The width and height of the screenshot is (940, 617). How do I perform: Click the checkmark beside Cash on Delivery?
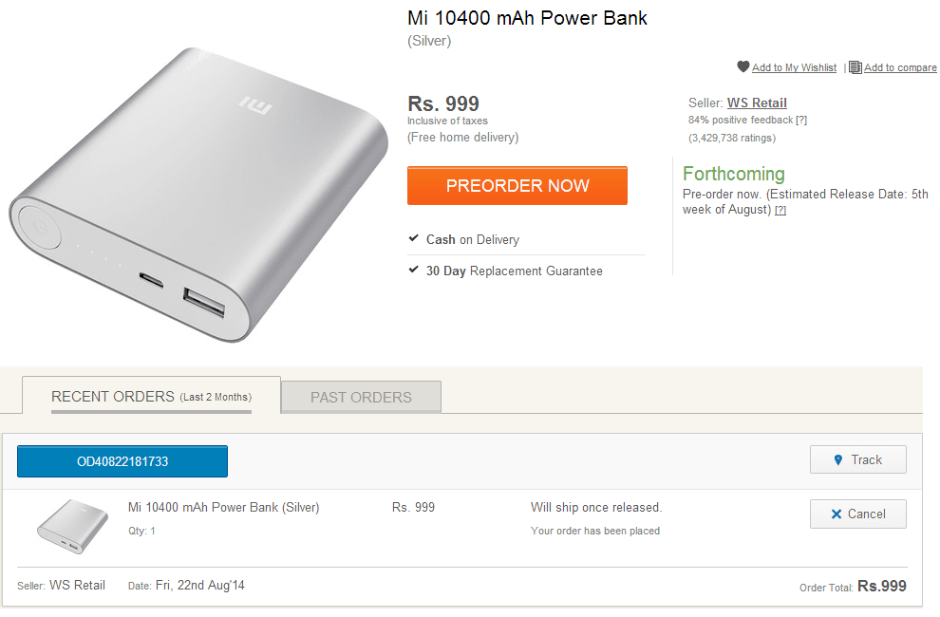414,239
